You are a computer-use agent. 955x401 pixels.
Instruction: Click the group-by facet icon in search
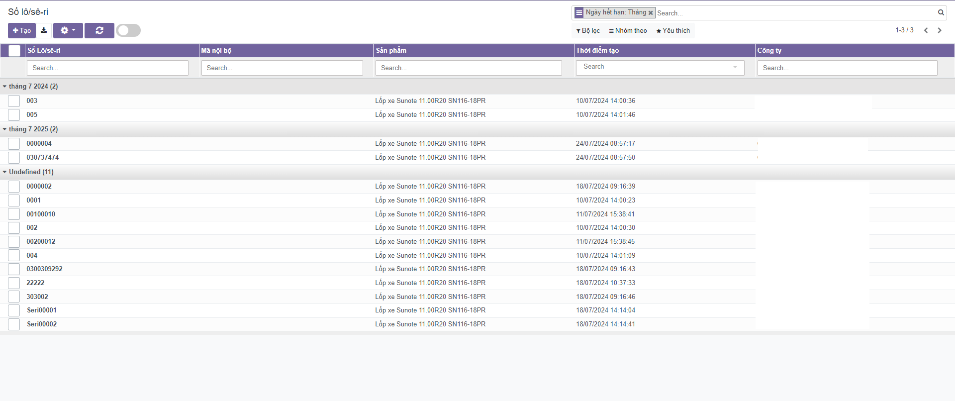[x=579, y=13]
